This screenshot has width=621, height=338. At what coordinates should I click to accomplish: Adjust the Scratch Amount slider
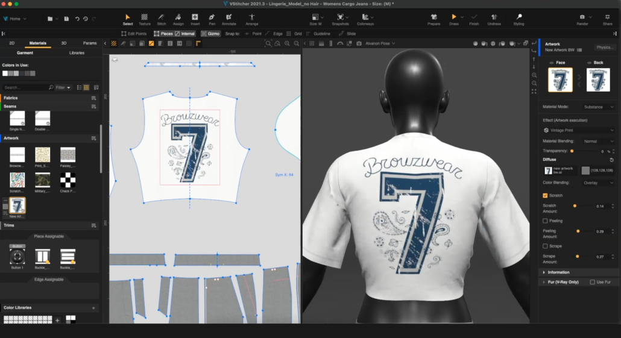[575, 206]
